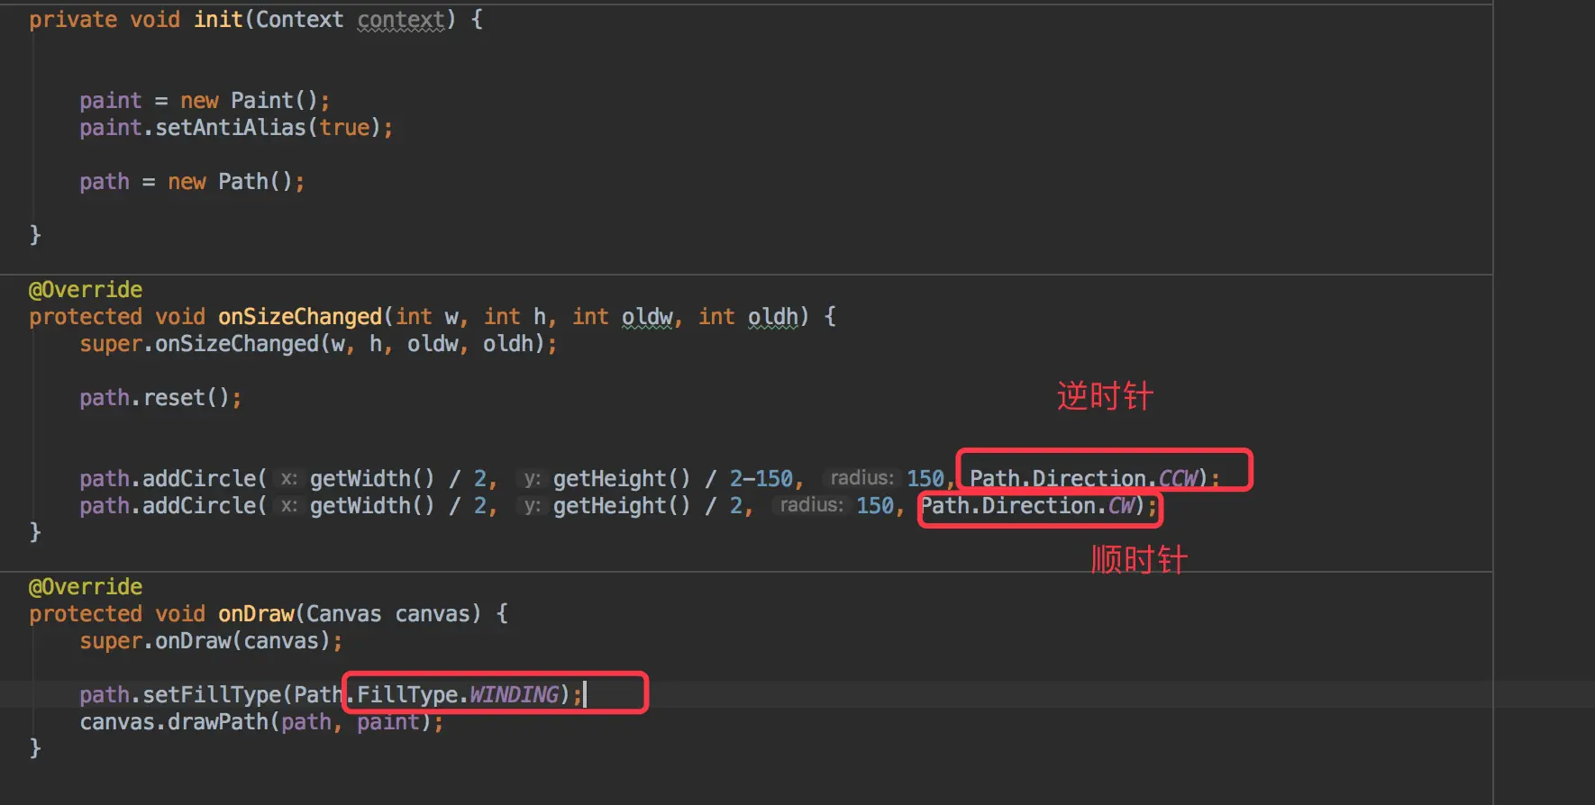Click FillType.WINDING constant

pyautogui.click(x=458, y=694)
